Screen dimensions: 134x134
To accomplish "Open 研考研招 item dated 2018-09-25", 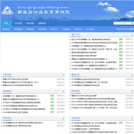I will point(93,99).
